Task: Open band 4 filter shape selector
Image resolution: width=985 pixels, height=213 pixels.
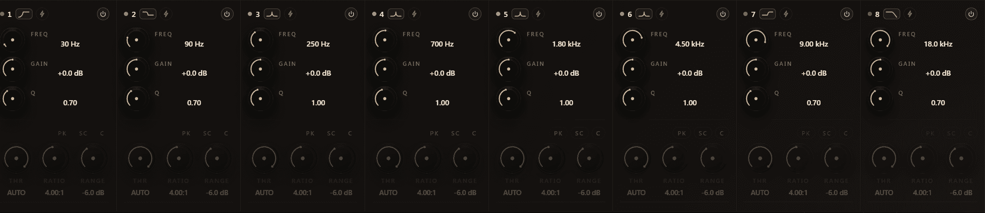Action: tap(396, 14)
